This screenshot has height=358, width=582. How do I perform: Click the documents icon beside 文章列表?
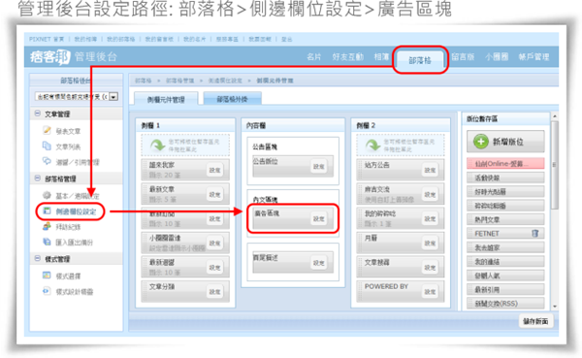click(47, 146)
